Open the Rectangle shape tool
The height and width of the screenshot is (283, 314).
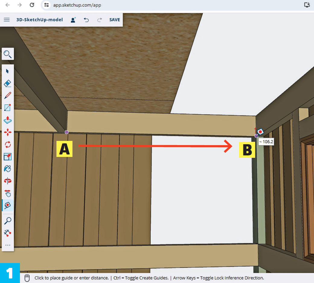[8, 108]
